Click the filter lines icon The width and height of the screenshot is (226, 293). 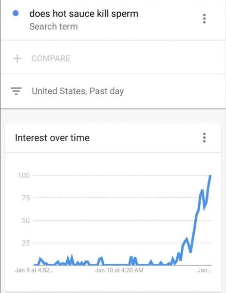[16, 91]
